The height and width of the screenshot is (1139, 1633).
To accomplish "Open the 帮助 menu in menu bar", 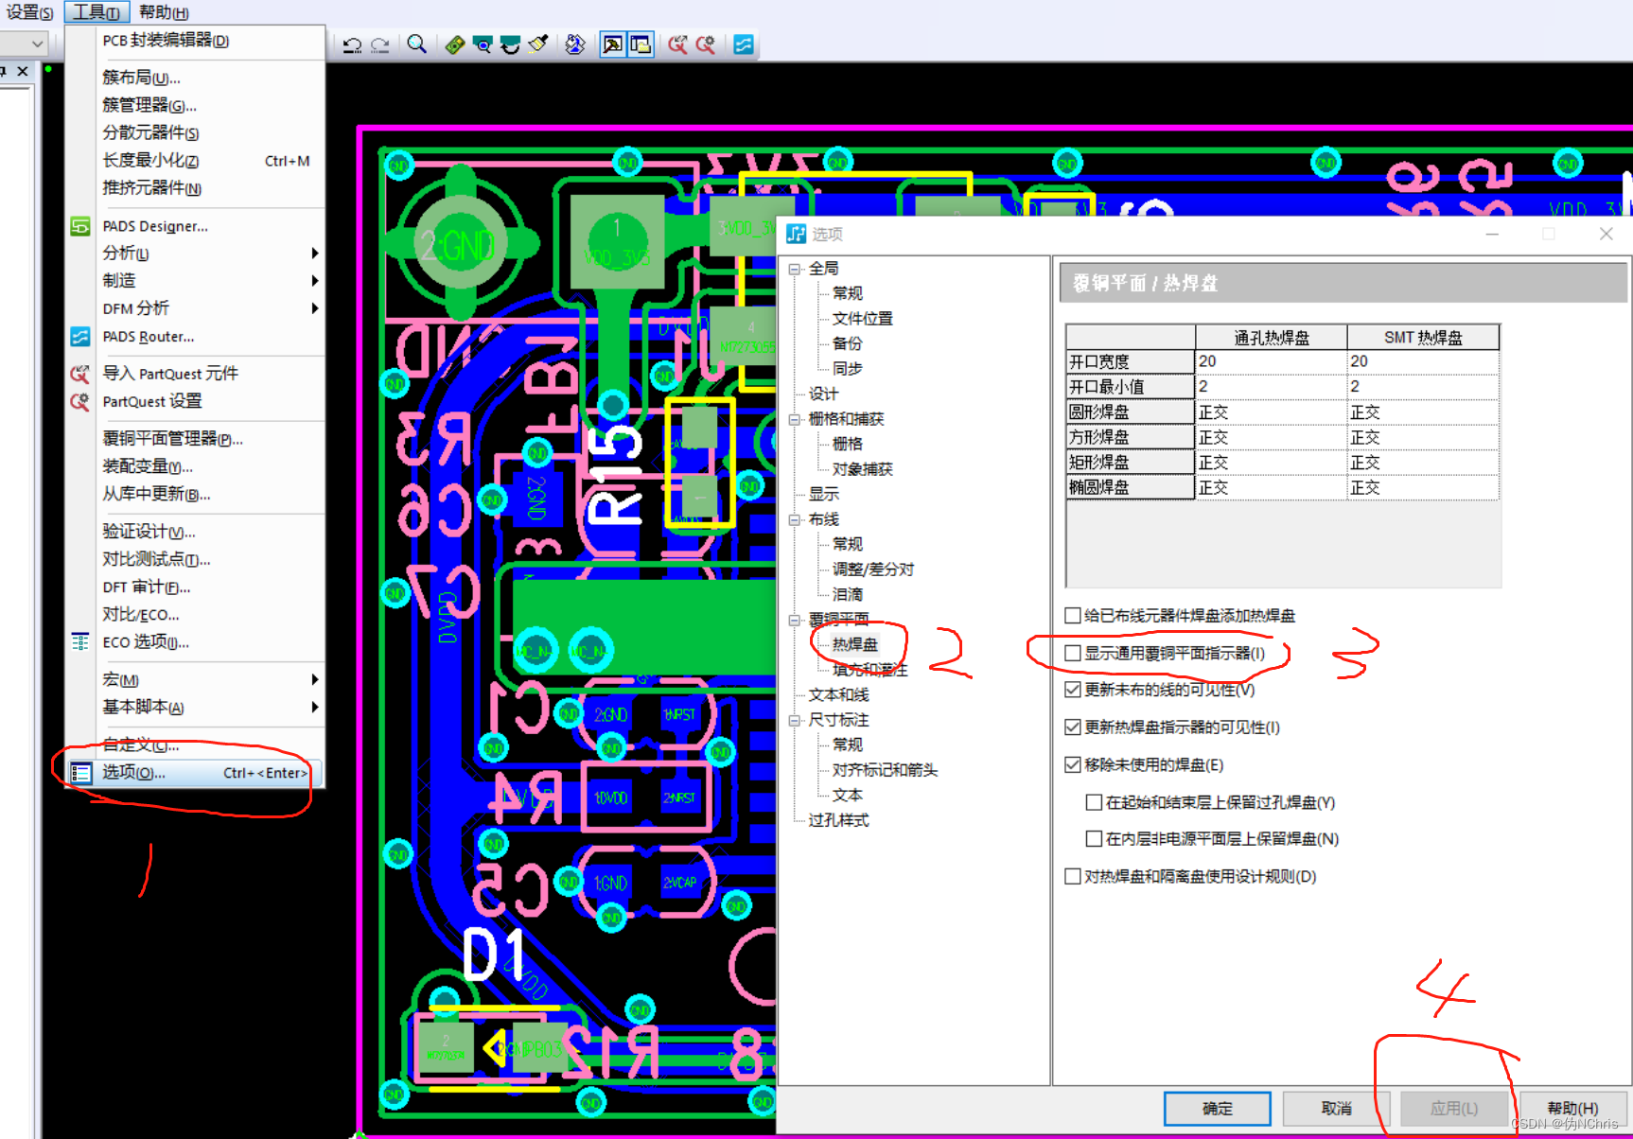I will 164,12.
